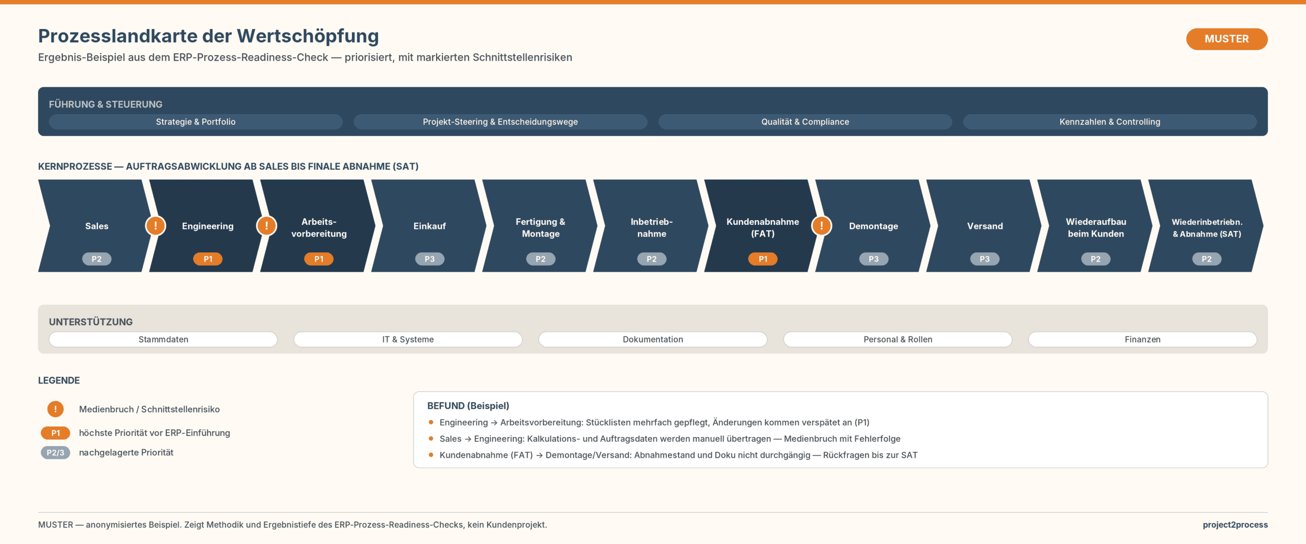Click the P2 badge under Fertigung & Montage

[x=541, y=259]
